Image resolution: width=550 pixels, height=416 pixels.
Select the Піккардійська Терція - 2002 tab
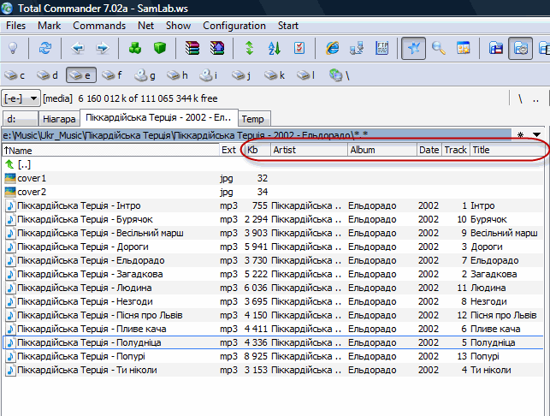pos(159,117)
